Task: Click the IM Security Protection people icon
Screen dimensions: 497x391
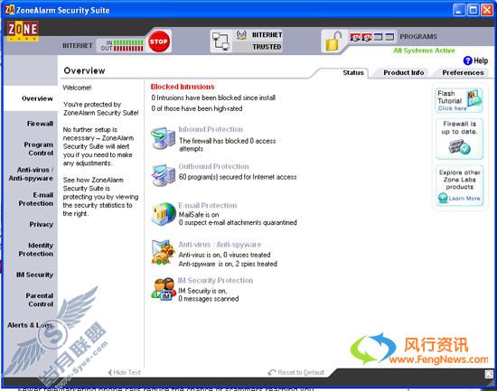Action: click(164, 289)
